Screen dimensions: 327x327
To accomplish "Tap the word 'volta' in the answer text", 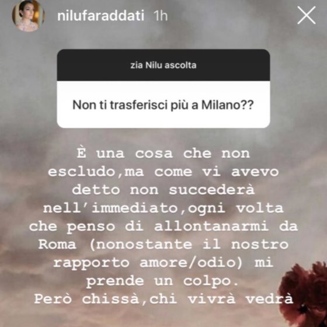I will (x=260, y=208).
